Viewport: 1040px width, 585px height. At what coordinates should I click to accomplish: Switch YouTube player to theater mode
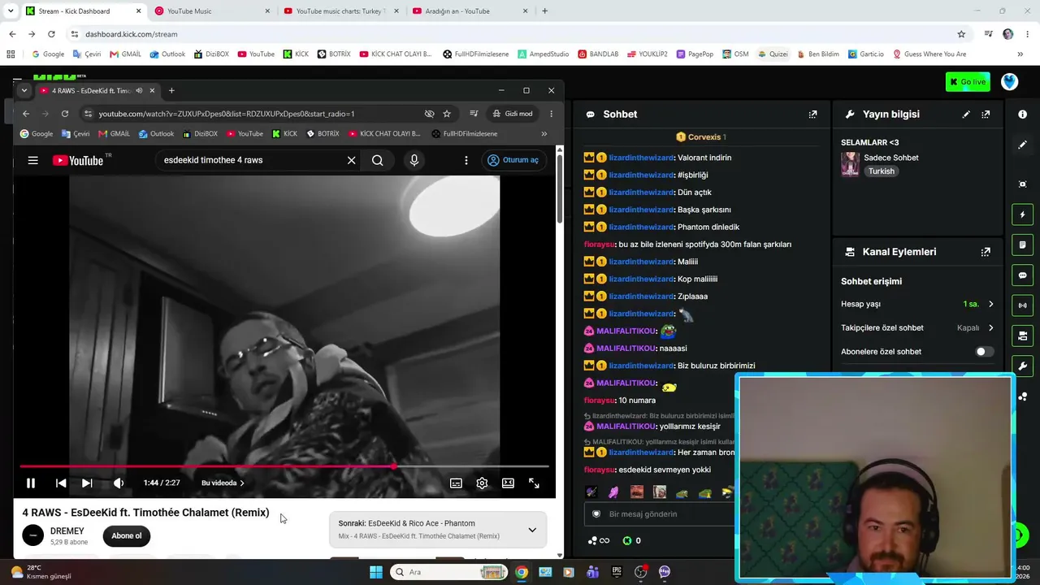[x=508, y=483]
